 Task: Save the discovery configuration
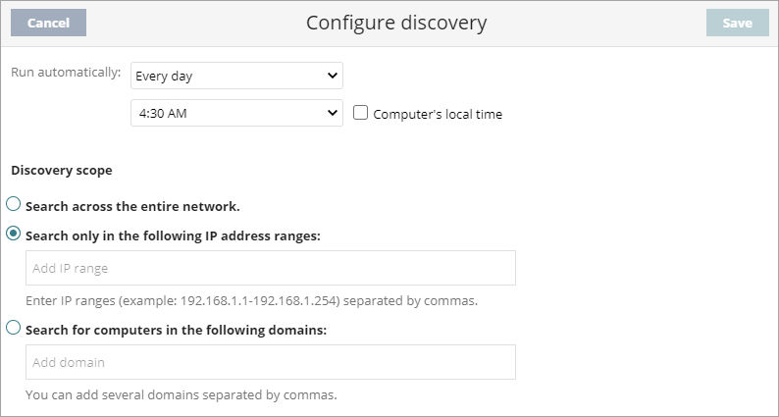(737, 23)
